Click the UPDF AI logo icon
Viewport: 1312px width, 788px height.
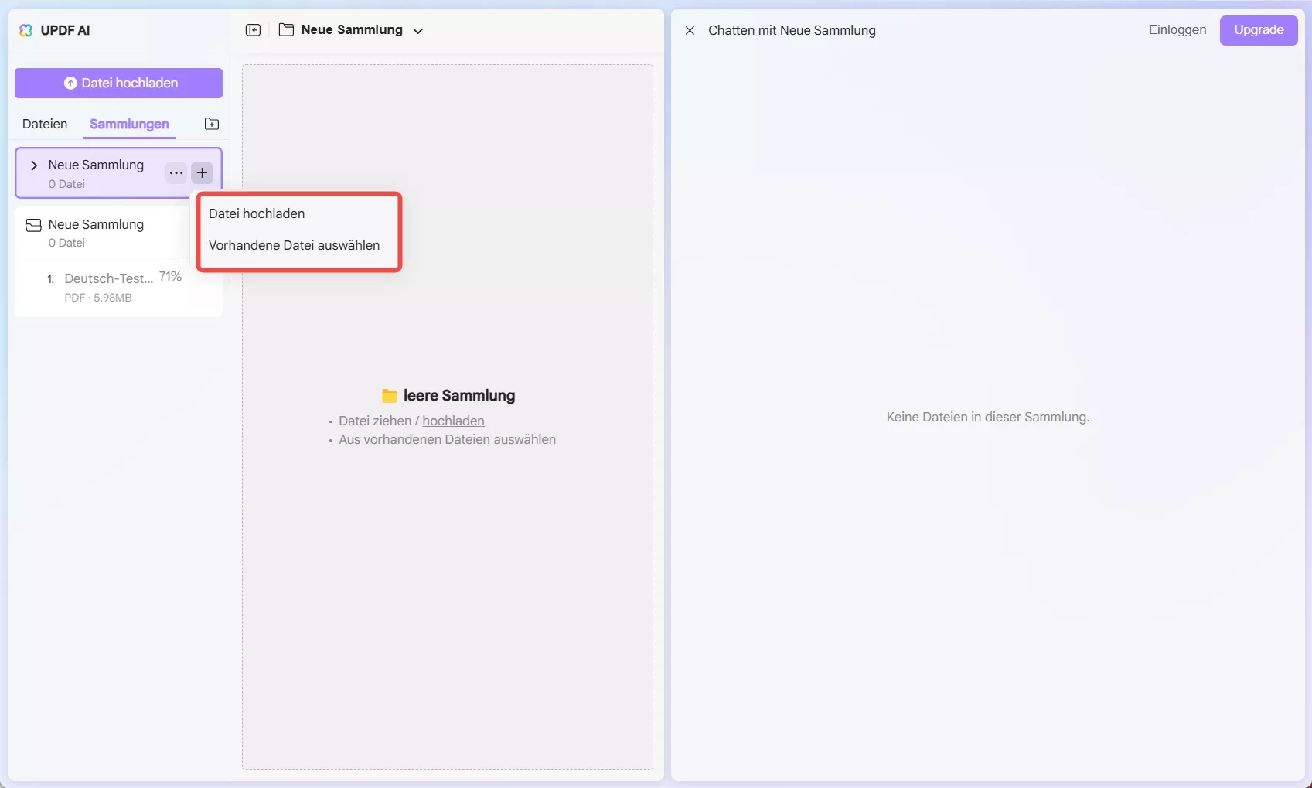coord(26,30)
